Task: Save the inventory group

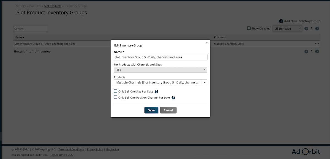Action: (x=151, y=110)
